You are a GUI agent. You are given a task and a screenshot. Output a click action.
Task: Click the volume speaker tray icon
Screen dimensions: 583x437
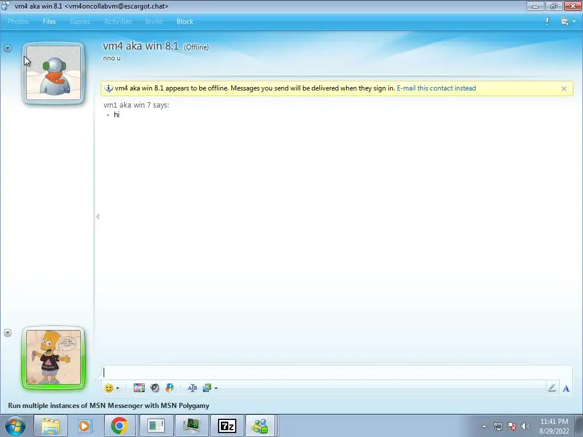525,426
